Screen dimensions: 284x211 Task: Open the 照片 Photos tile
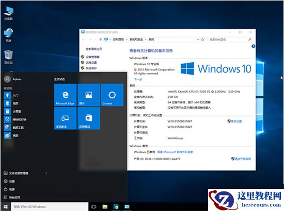[x=89, y=95]
